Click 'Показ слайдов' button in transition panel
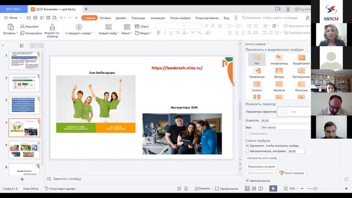352x198 pixels. [291, 173]
